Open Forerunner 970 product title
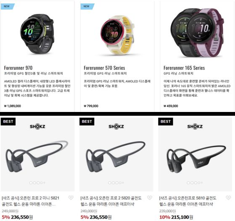 point(18,68)
